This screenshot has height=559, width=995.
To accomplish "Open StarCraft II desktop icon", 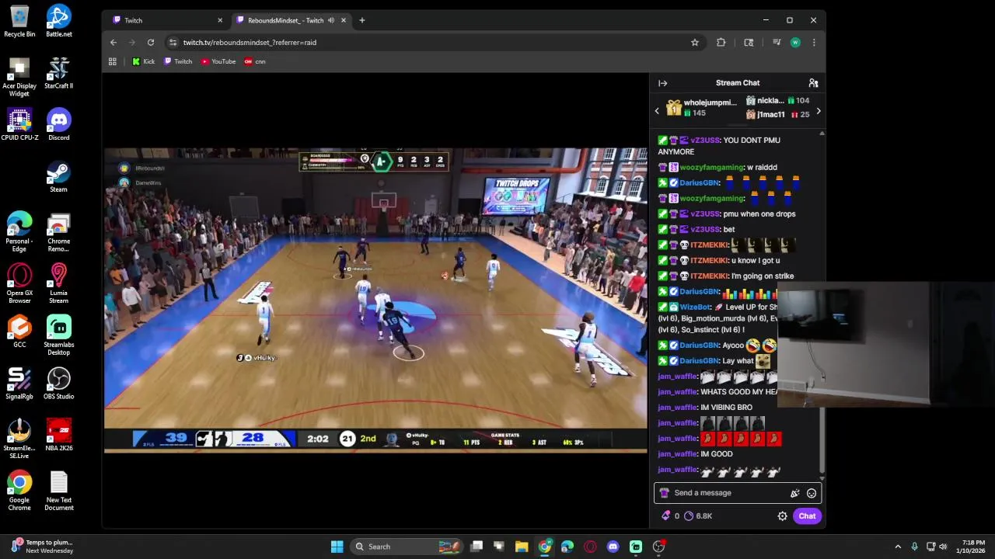I will pos(59,74).
